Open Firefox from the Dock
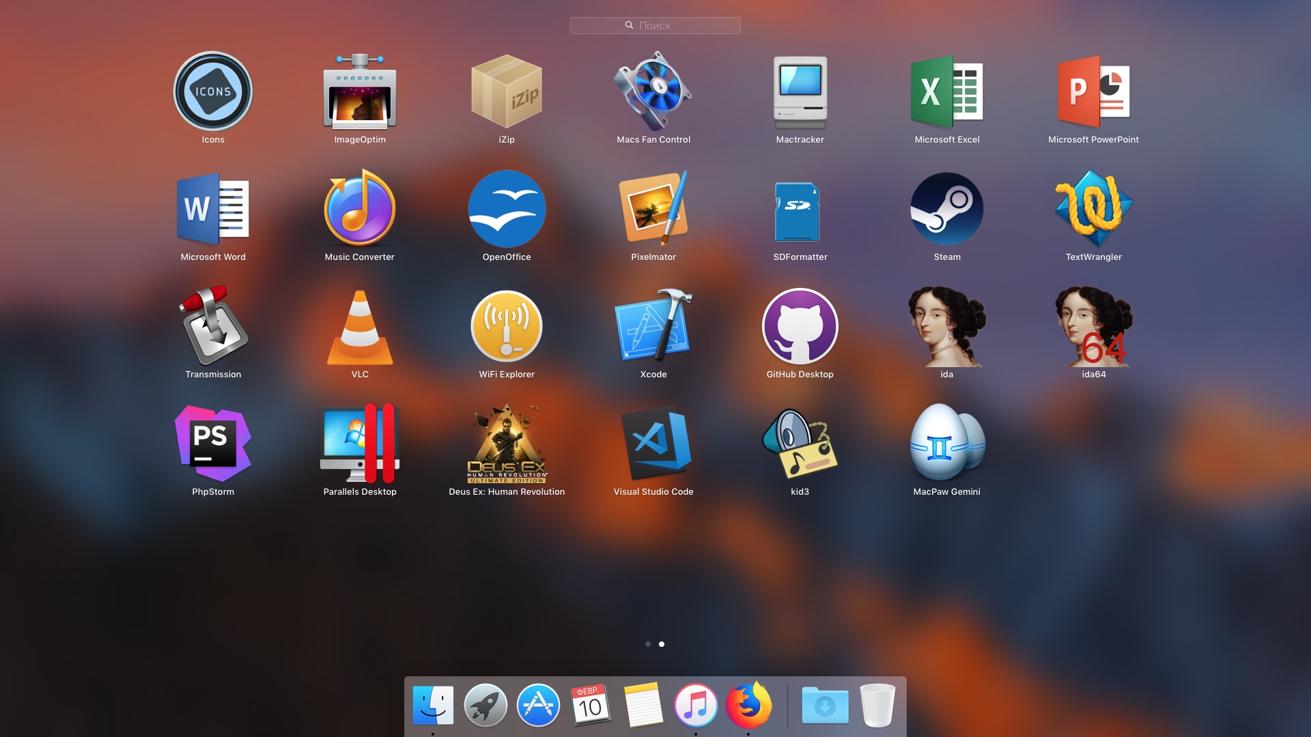Screen dimensions: 1311x737 pyautogui.click(x=748, y=706)
